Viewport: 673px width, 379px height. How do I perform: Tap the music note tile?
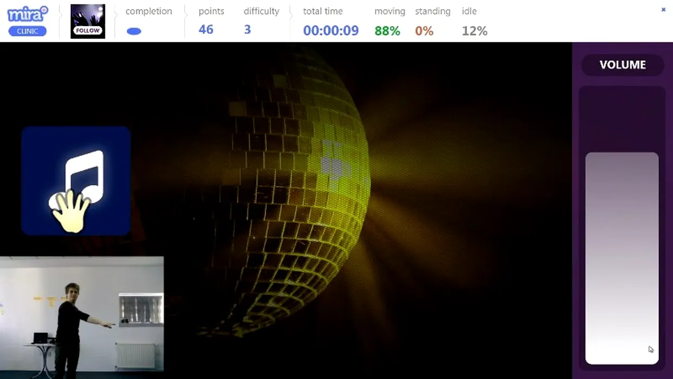coord(76,180)
